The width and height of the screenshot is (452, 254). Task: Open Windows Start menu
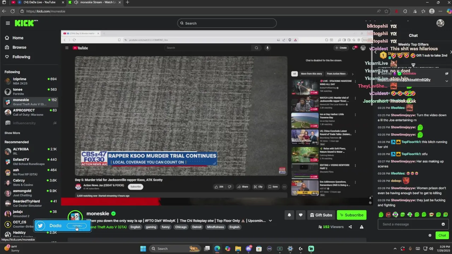click(x=143, y=249)
